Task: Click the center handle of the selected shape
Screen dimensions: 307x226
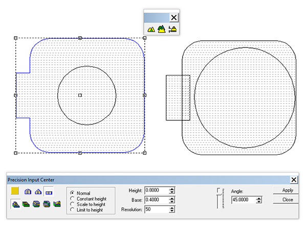Action: (x=80, y=95)
